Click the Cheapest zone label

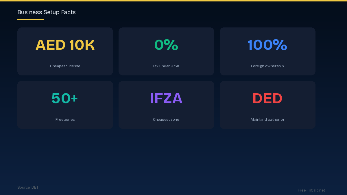pyautogui.click(x=166, y=120)
